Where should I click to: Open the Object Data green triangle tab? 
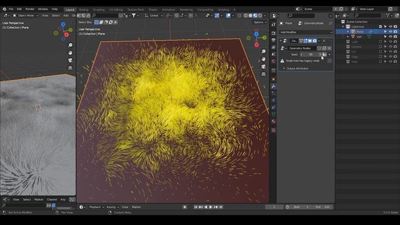(274, 114)
